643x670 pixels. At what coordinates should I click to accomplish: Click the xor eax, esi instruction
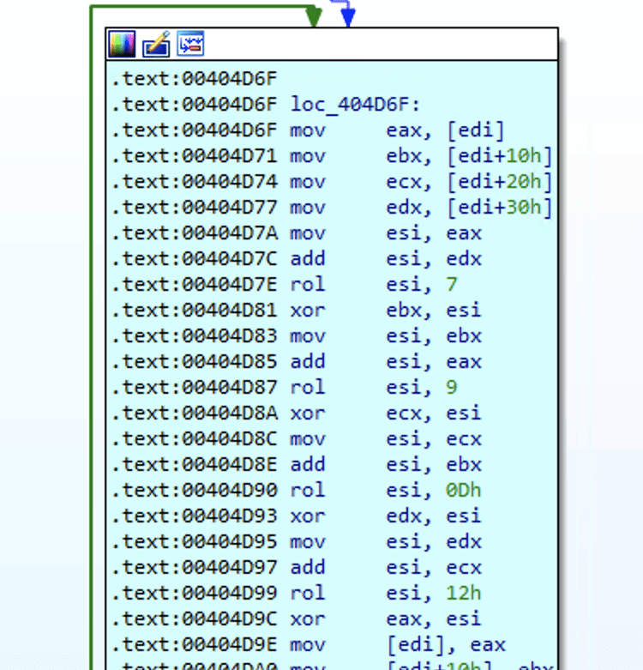pyautogui.click(x=386, y=619)
